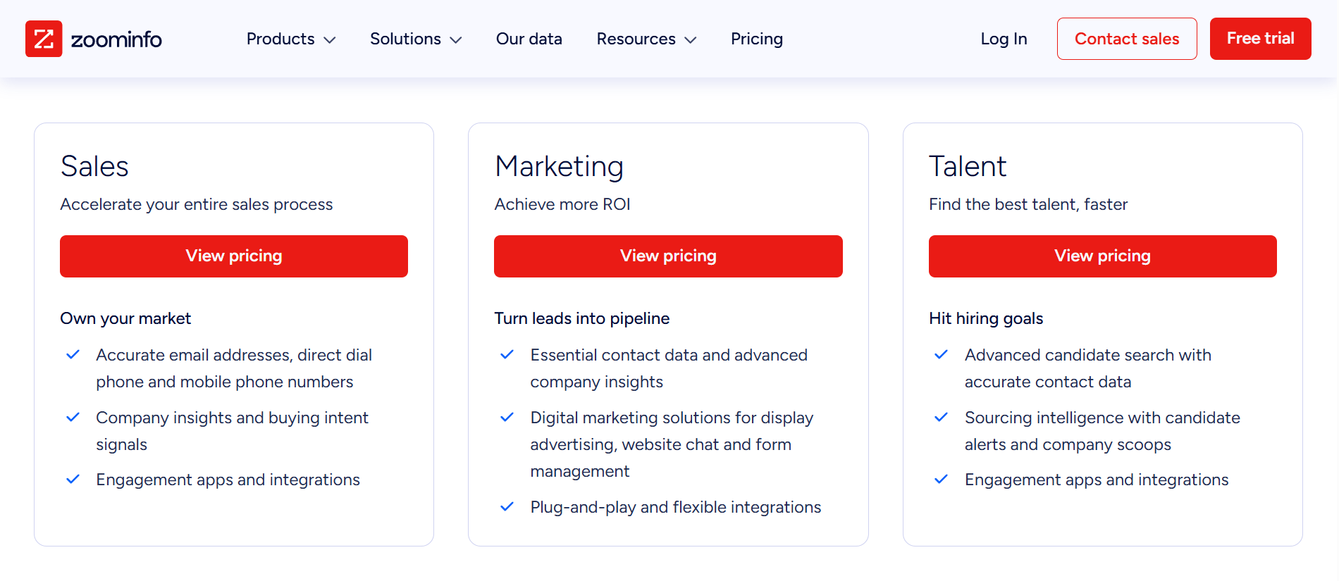Click 'Turn leads into pipeline' subheading

tap(582, 318)
